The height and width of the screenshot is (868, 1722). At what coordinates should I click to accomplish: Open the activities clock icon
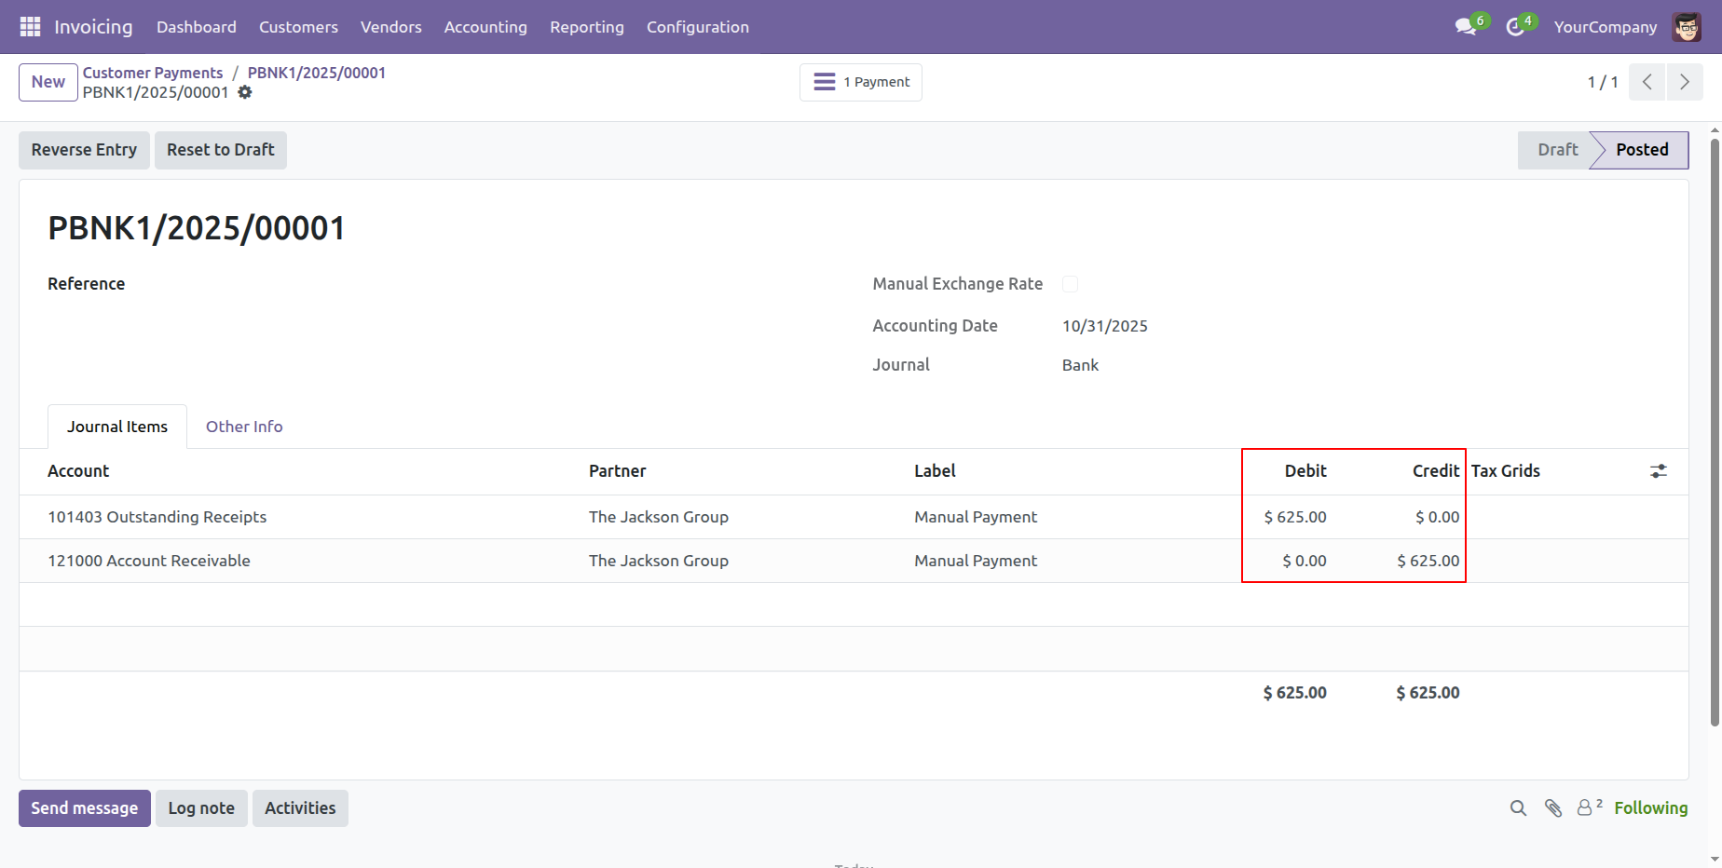pos(1515,27)
